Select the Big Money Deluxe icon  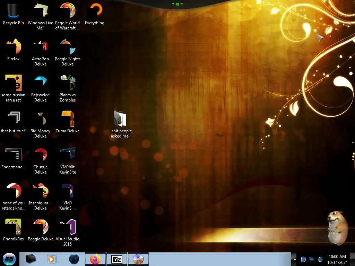click(40, 124)
